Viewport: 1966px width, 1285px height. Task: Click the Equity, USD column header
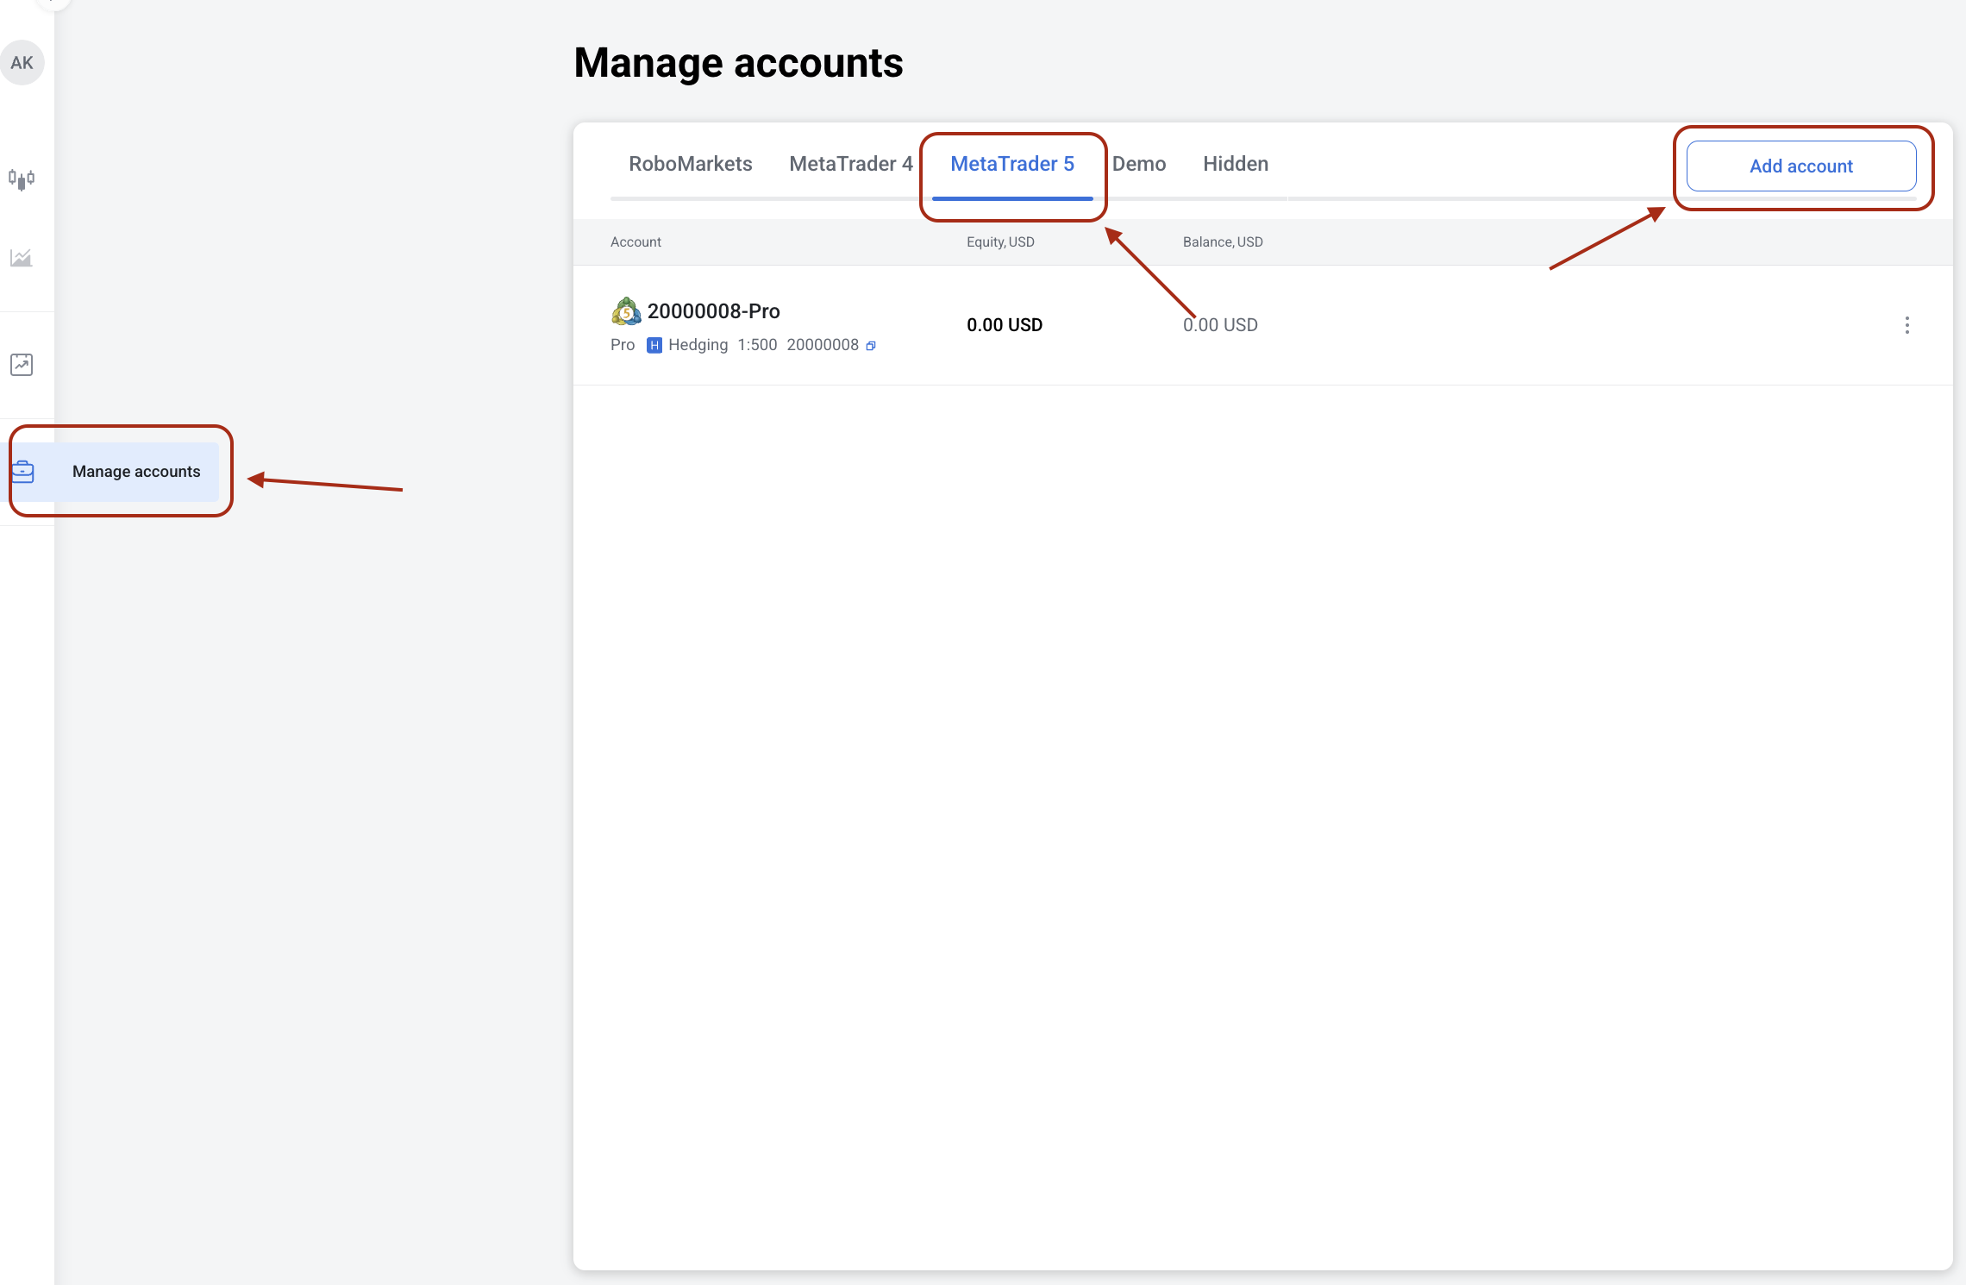pos(1000,242)
